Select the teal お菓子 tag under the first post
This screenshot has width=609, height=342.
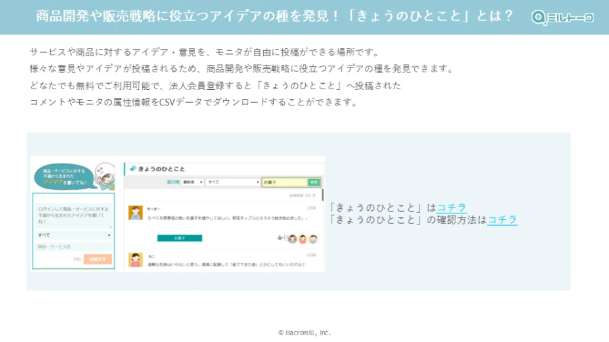coord(179,239)
